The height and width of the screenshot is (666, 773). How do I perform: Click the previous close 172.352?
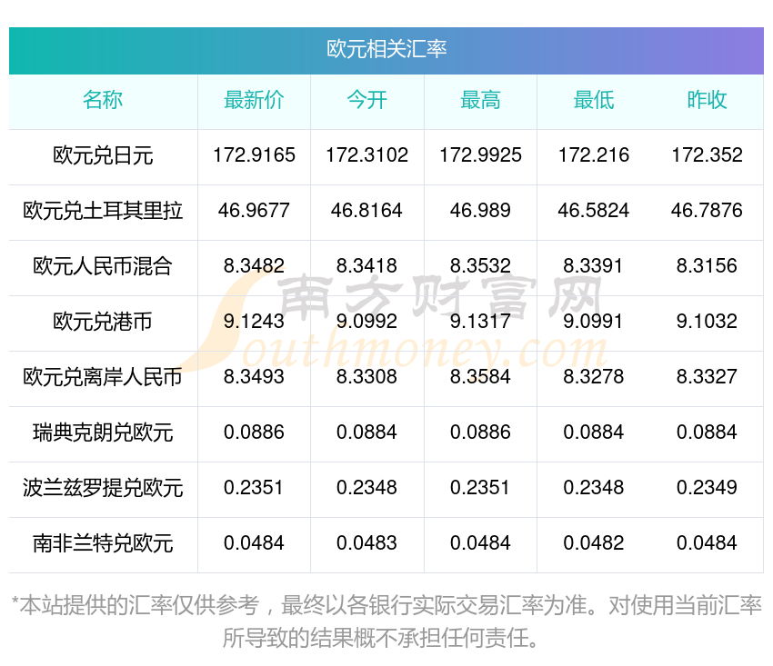[707, 155]
